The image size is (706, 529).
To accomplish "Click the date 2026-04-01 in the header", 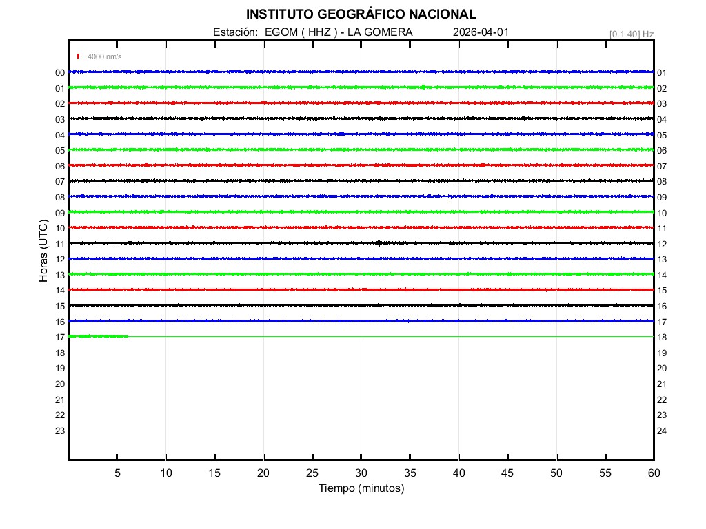I will click(x=481, y=32).
